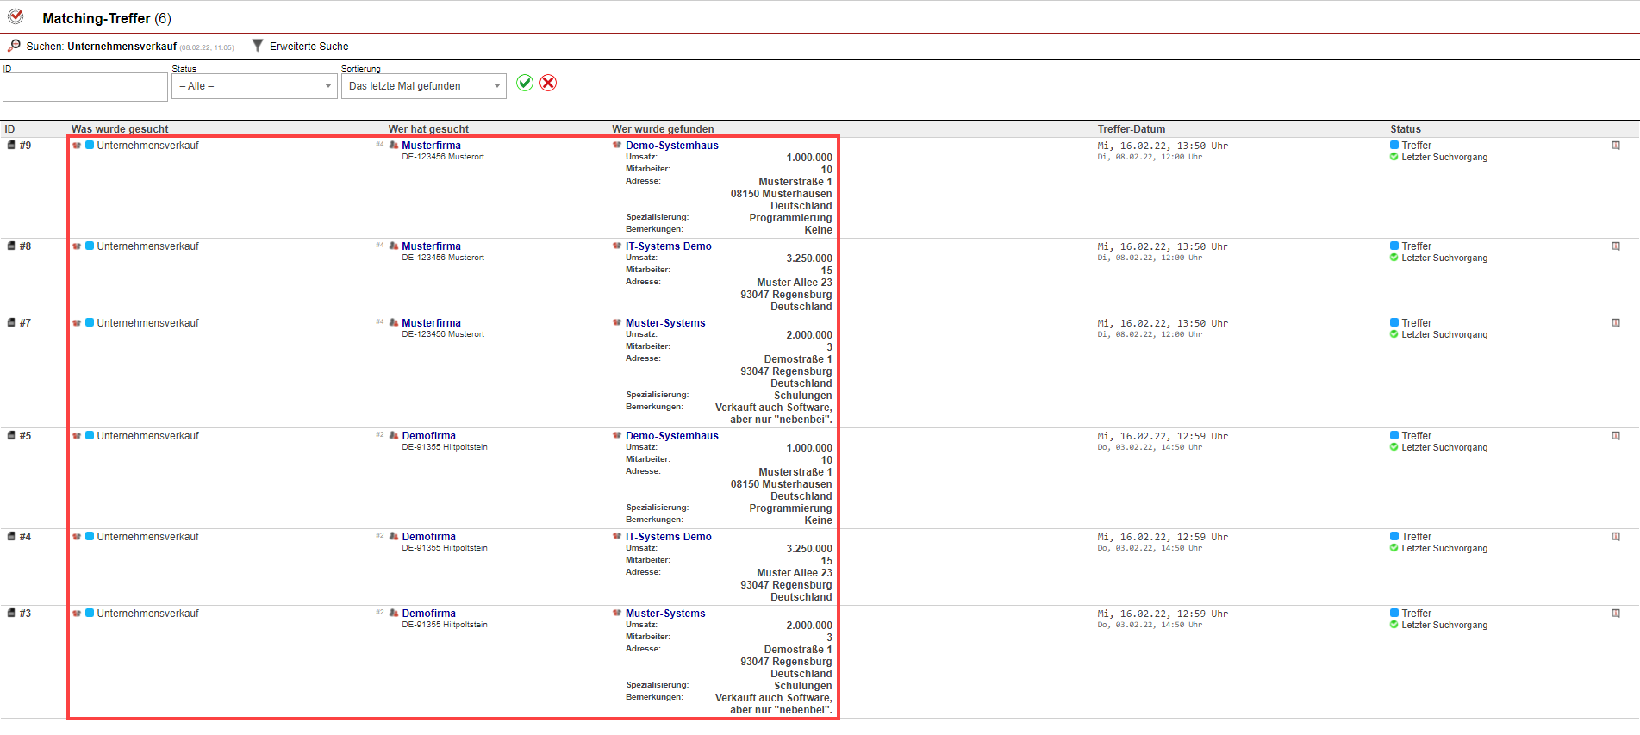Click blue Treffer status icon in row #9
The image size is (1640, 735).
(1394, 146)
